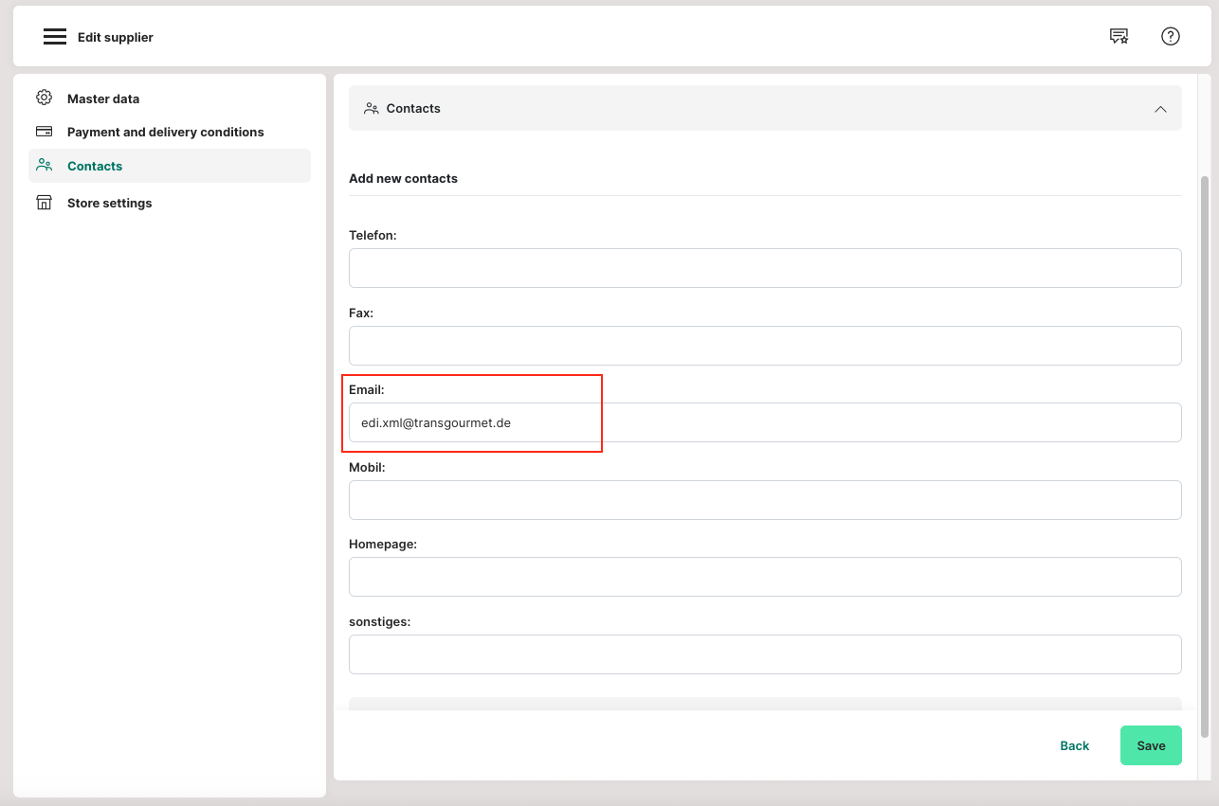Click into the Homepage input field
The width and height of the screenshot is (1219, 806).
click(x=764, y=577)
